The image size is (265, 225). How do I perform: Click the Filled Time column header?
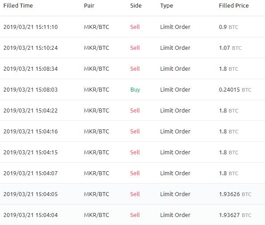[x=18, y=6]
